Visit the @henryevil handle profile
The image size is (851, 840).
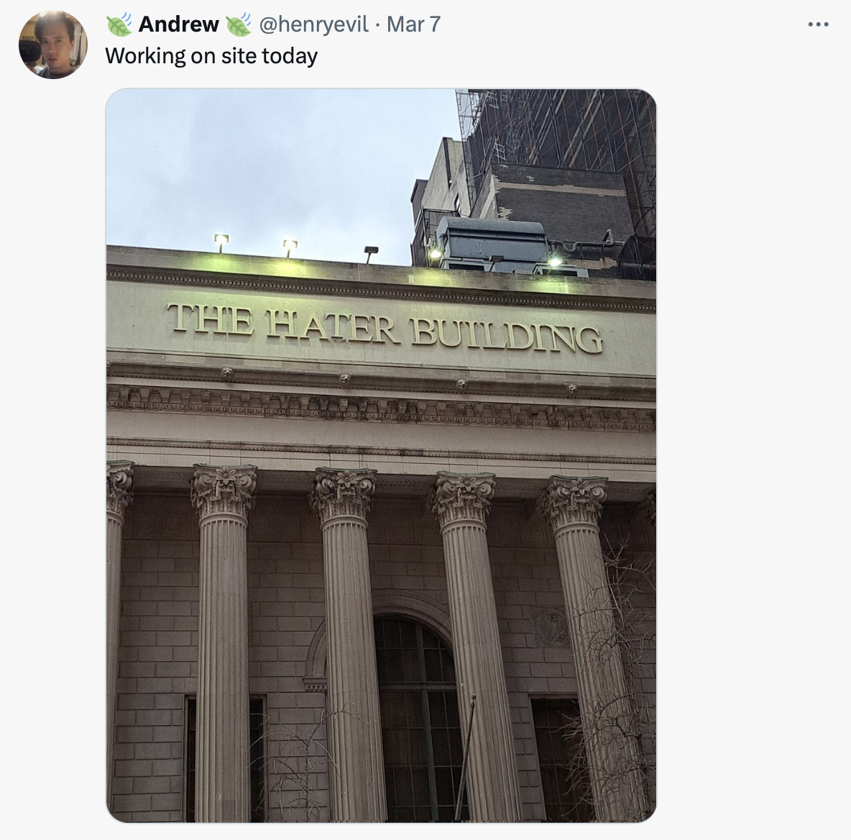pos(313,24)
